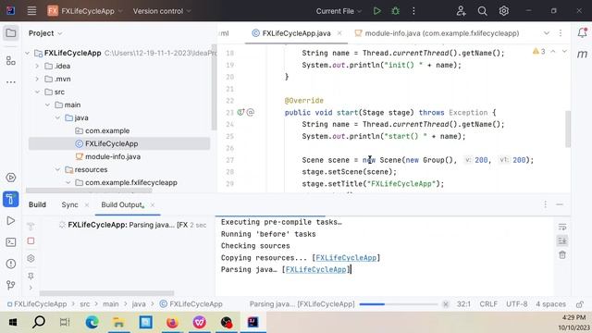Change CRLF line separator in status bar
Image resolution: width=592 pixels, height=333 pixels.
pyautogui.click(x=488, y=304)
